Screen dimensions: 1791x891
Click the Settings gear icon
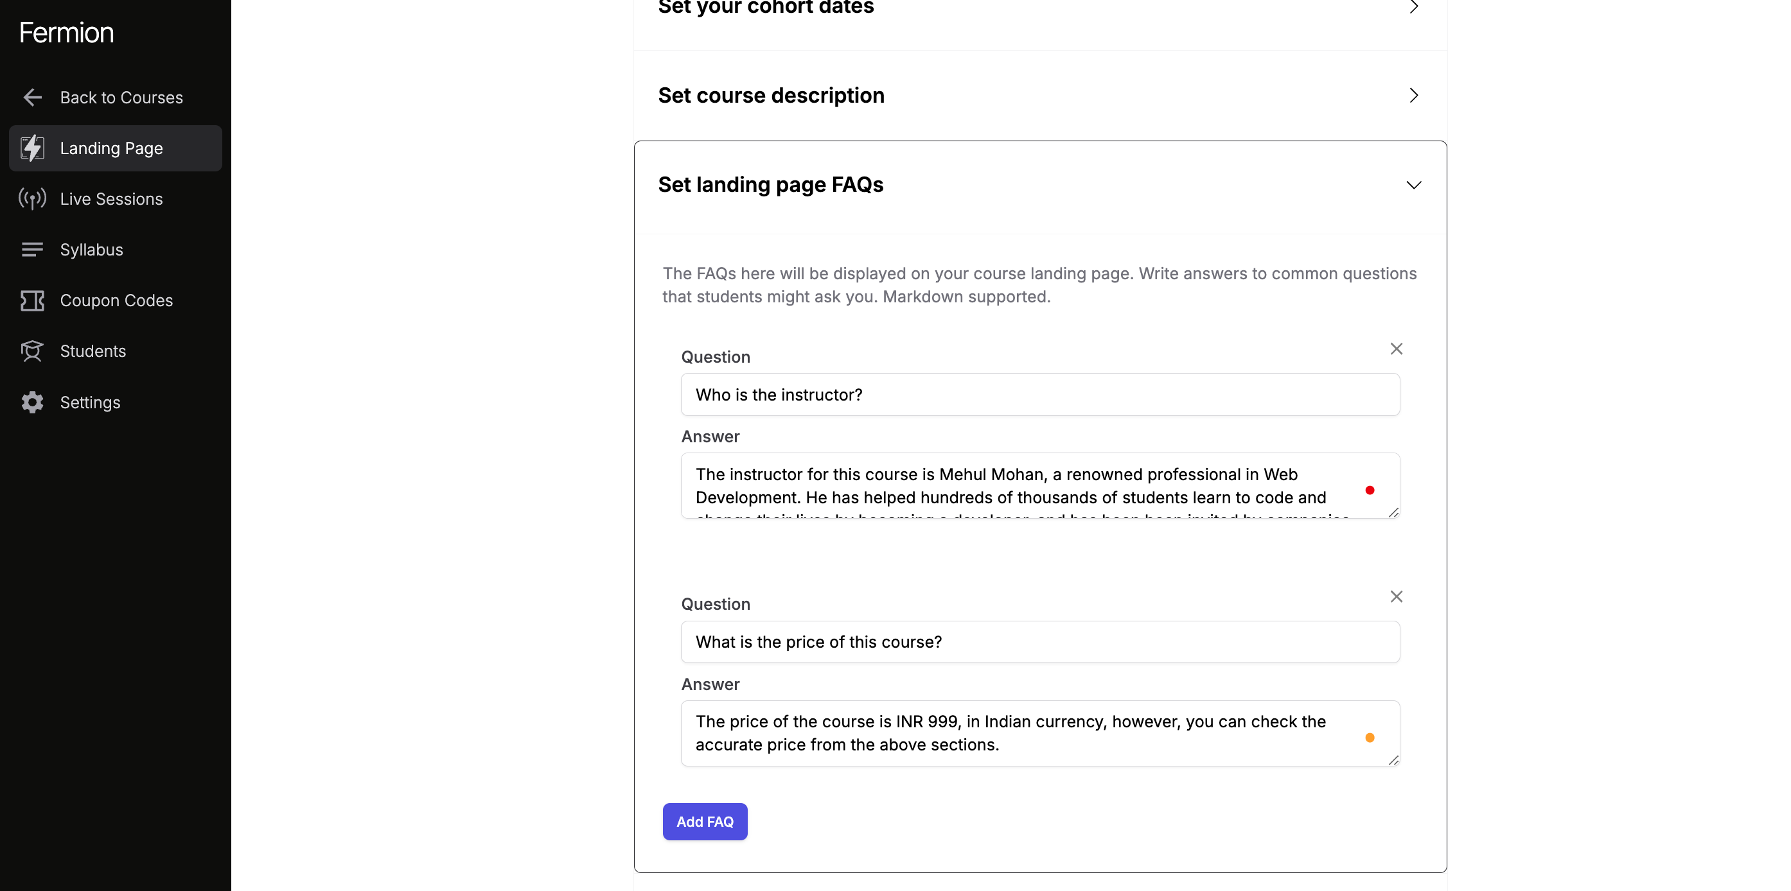32,402
